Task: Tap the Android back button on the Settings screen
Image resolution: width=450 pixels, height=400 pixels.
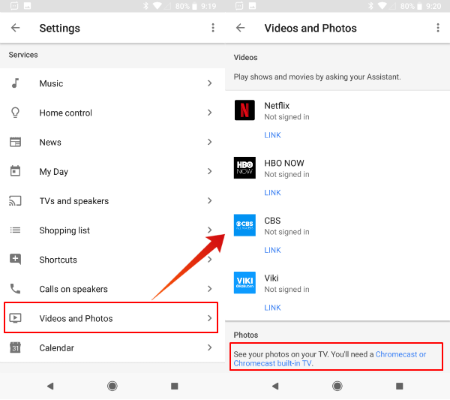Action: click(50, 386)
